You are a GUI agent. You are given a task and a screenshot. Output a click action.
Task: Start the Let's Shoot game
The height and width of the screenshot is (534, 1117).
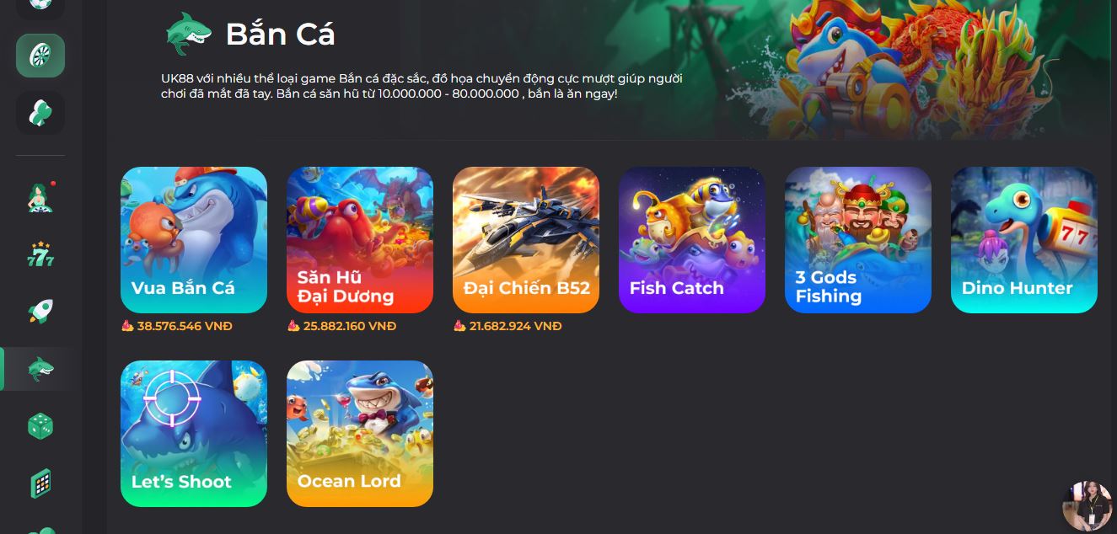point(194,434)
